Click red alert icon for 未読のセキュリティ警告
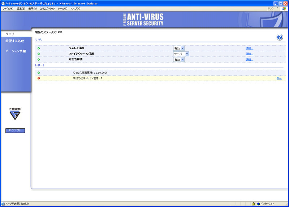 [x=39, y=78]
